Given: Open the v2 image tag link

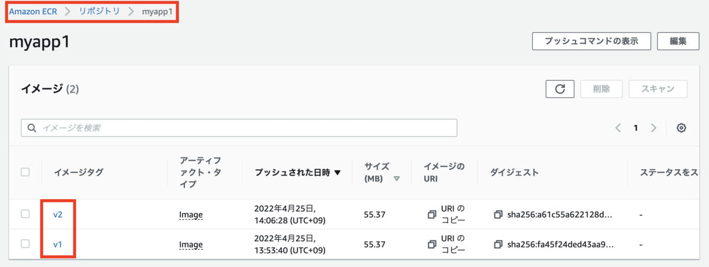Looking at the screenshot, I should pos(58,215).
